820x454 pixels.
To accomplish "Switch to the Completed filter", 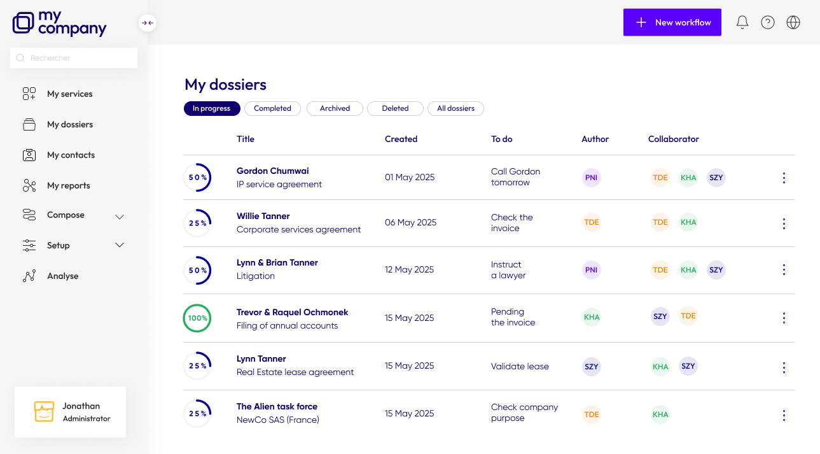I will click(272, 109).
